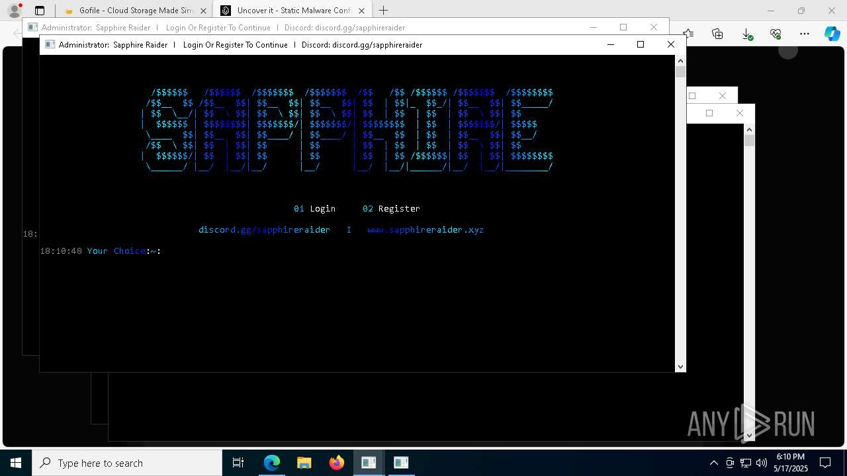This screenshot has width=847, height=476.
Task: Close the second background console window
Action: point(654,27)
